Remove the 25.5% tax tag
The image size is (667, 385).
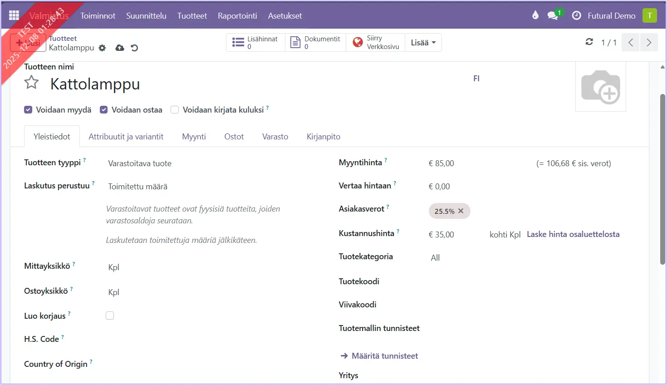coord(461,211)
